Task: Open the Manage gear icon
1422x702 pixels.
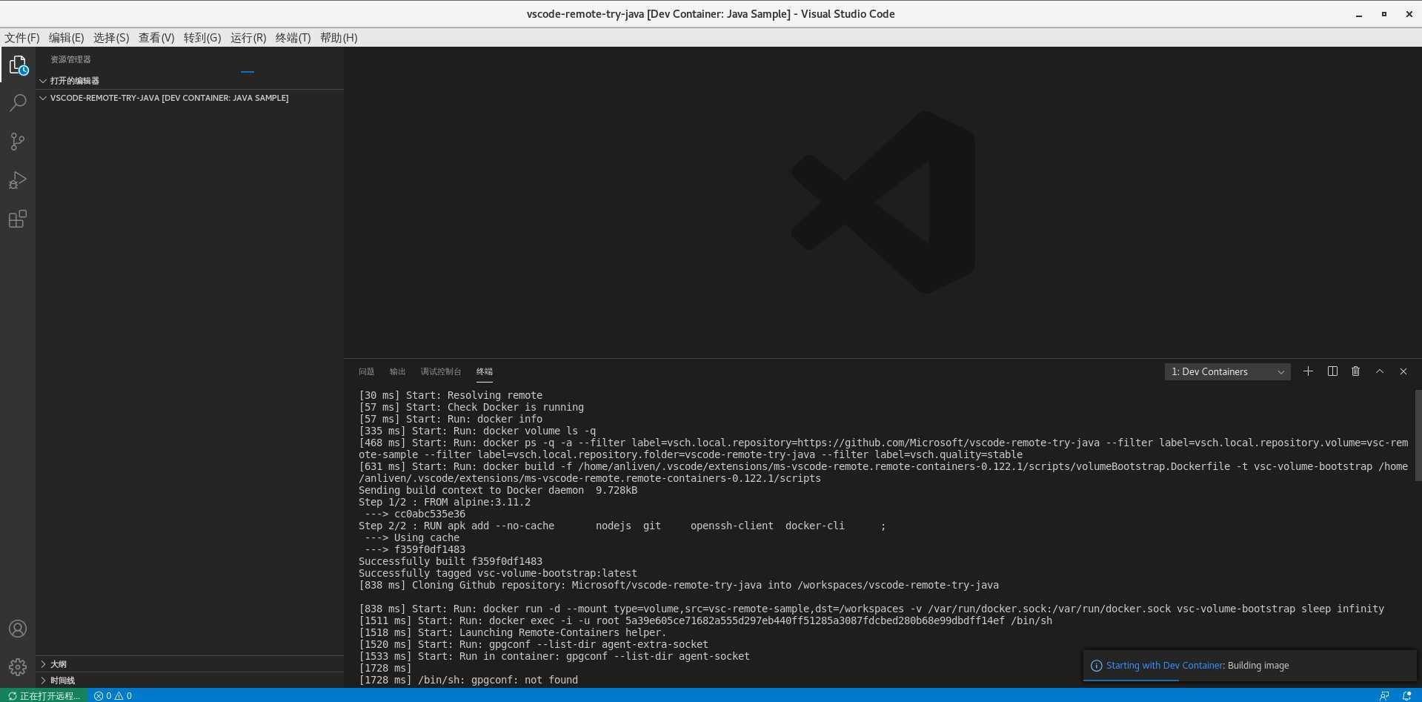Action: click(x=18, y=667)
